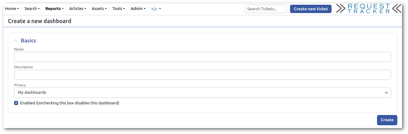Click into the Name text field

[x=202, y=57]
